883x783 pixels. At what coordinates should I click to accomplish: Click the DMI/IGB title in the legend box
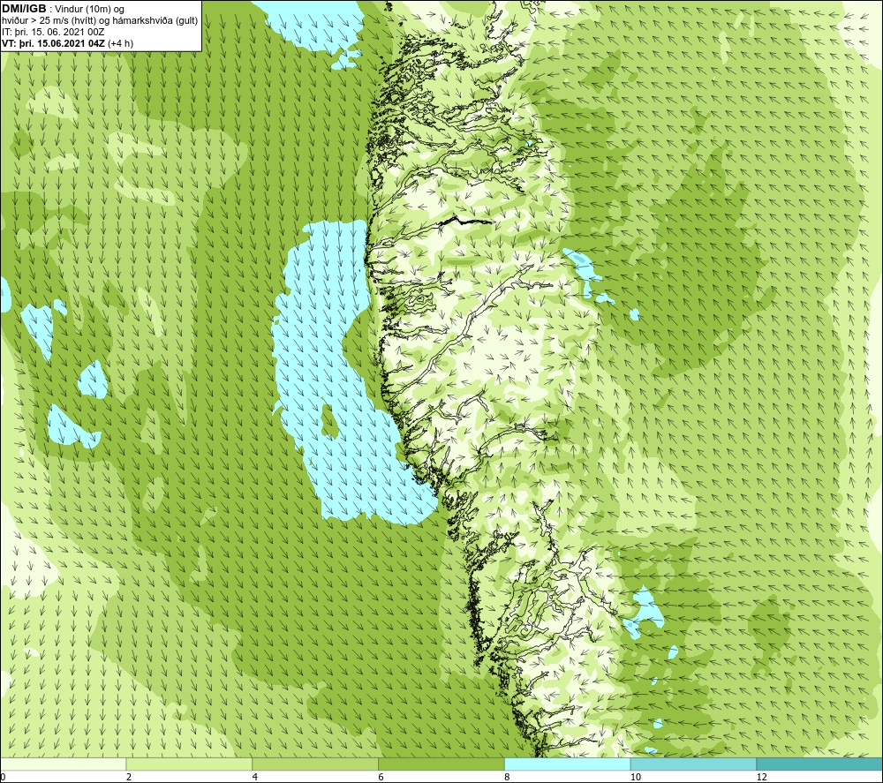[24, 9]
